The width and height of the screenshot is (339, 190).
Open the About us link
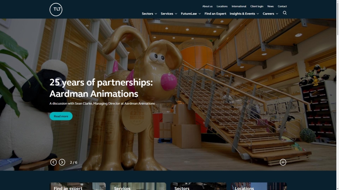click(207, 6)
